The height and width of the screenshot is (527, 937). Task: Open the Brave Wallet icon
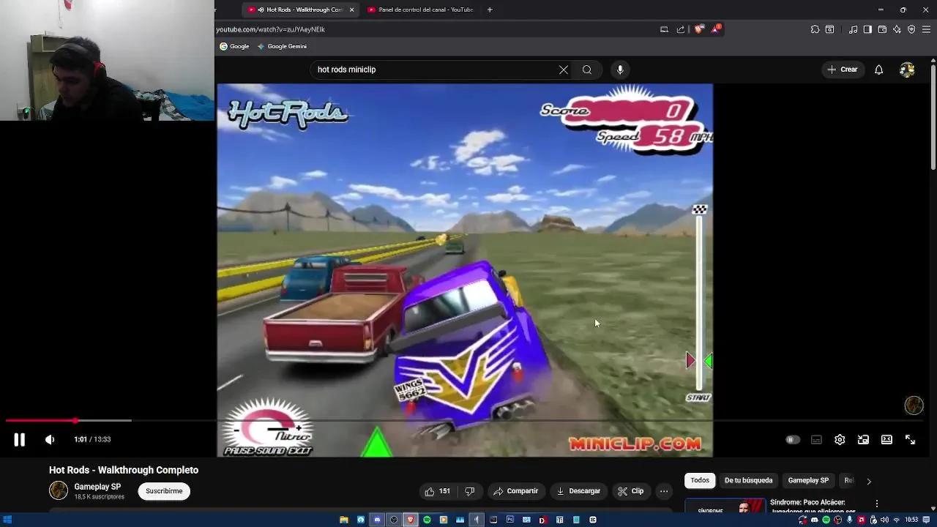tap(882, 29)
